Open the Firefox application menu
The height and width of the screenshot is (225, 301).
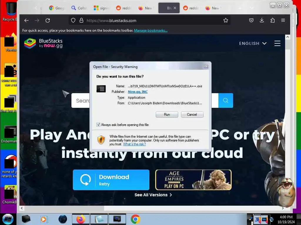point(283,20)
